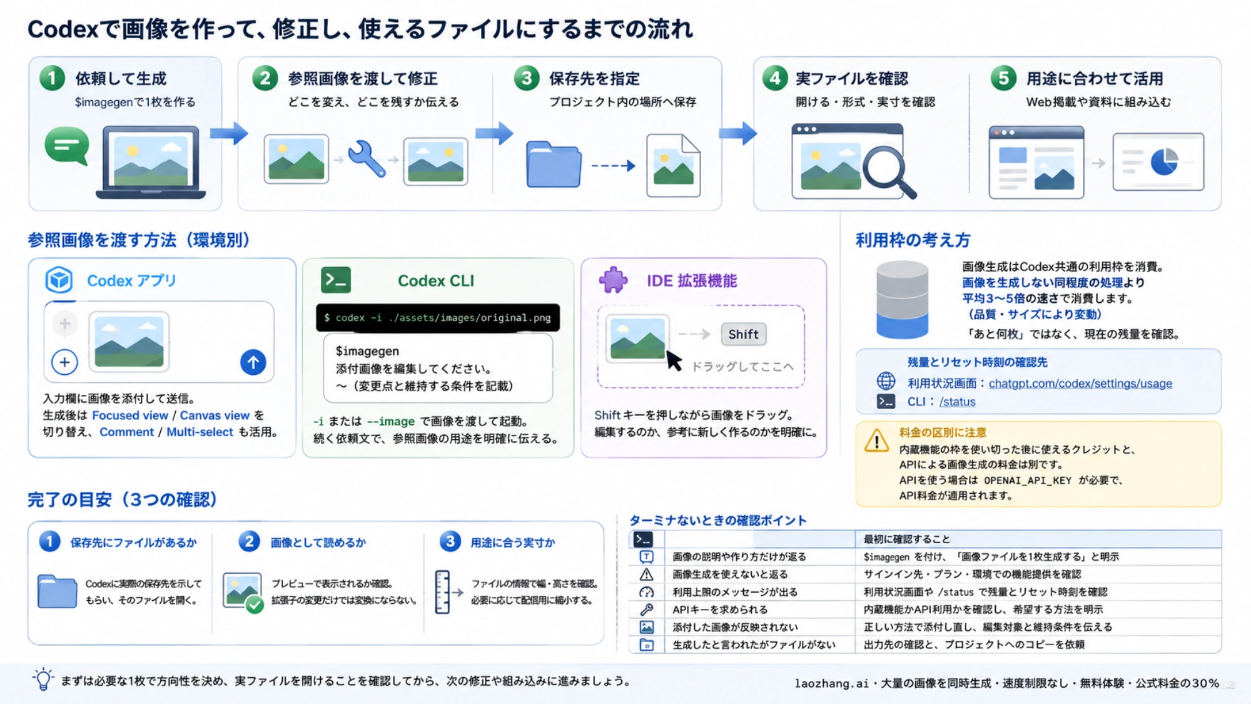Click the pie chart slide icon in step 5
This screenshot has height=704, width=1251.
click(1158, 161)
